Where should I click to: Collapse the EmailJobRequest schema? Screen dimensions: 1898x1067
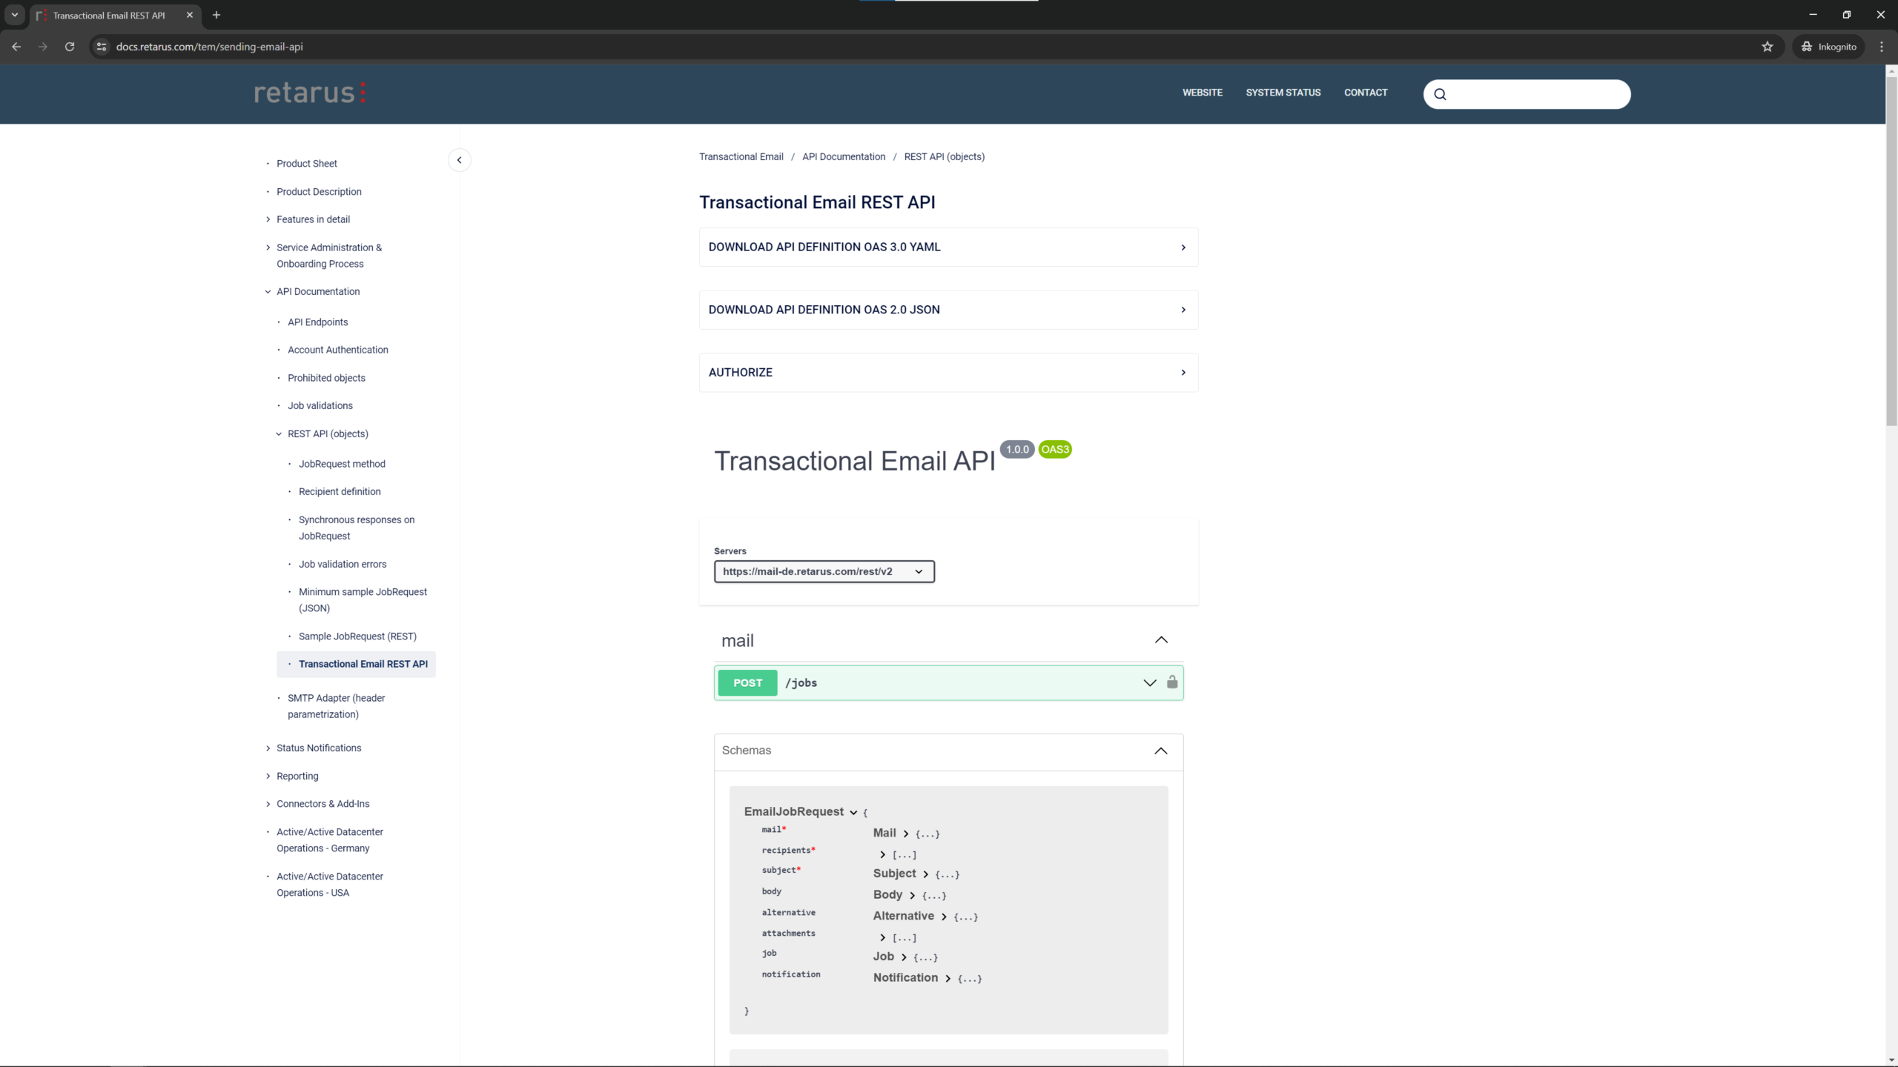coord(853,812)
